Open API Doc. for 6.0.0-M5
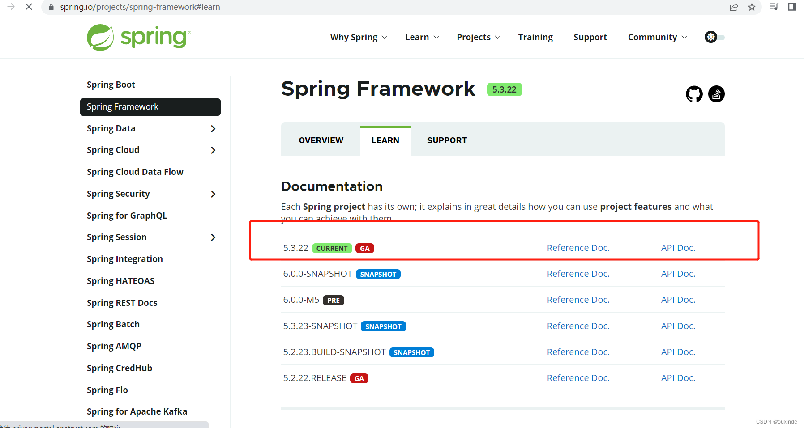804x428 pixels. coord(678,300)
